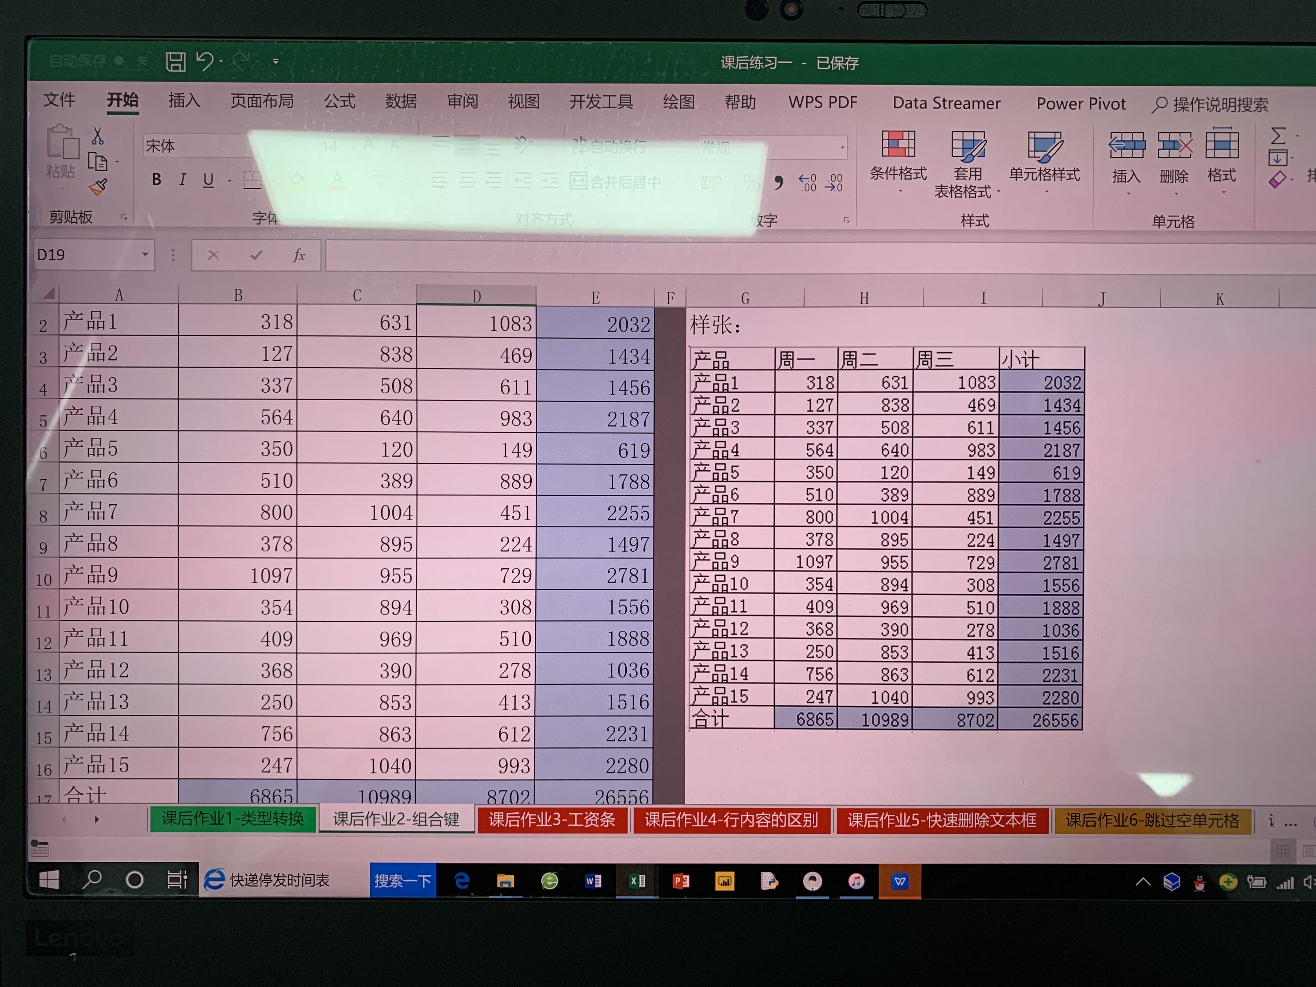Switch to sheet 课后作业3-工资条
1316x987 pixels.
(x=552, y=820)
